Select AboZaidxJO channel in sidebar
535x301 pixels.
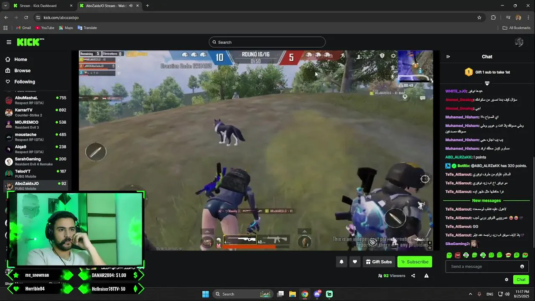tap(36, 186)
